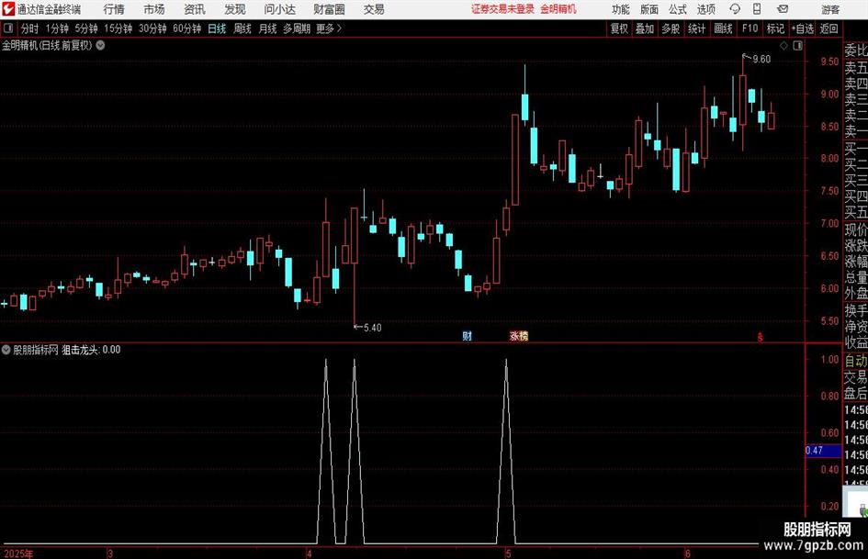The image size is (868, 559).
Task: Open the 交易 menu
Action: 374,9
